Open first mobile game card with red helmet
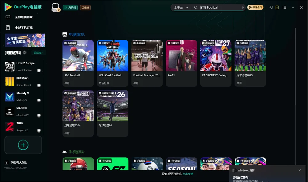Image resolution: width=308 pixels, height=182 pixels. pyautogui.click(x=78, y=164)
